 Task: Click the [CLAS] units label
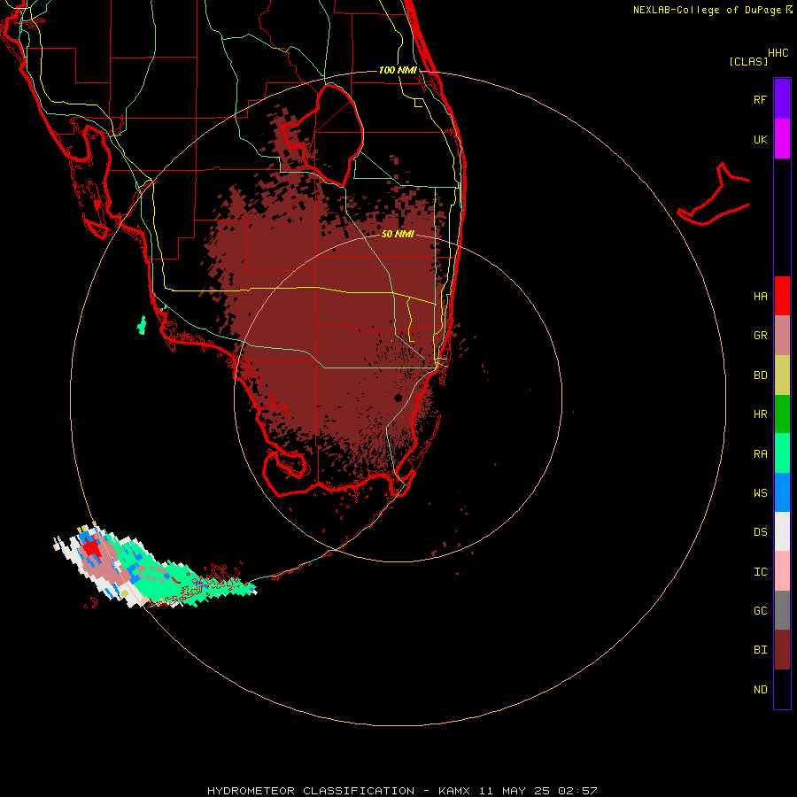[x=748, y=61]
